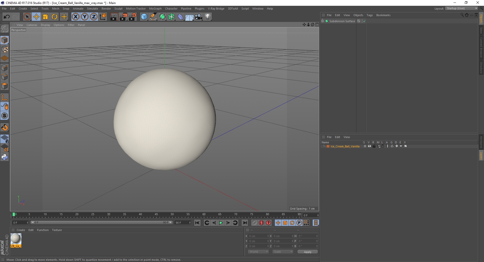Toggle Position keyframe recording button
Screen dimensions: 484x262
click(x=278, y=223)
